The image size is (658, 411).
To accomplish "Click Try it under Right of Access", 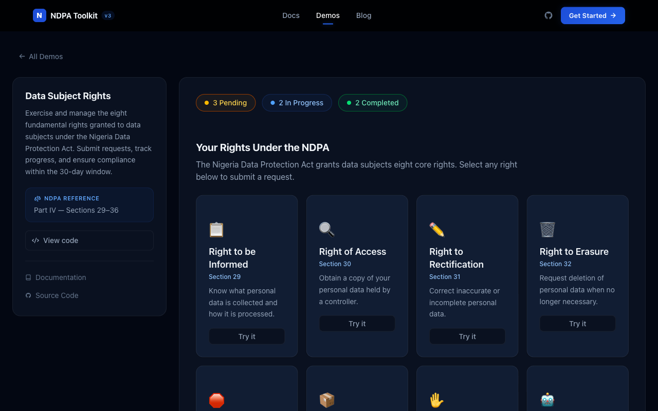I will 357,324.
